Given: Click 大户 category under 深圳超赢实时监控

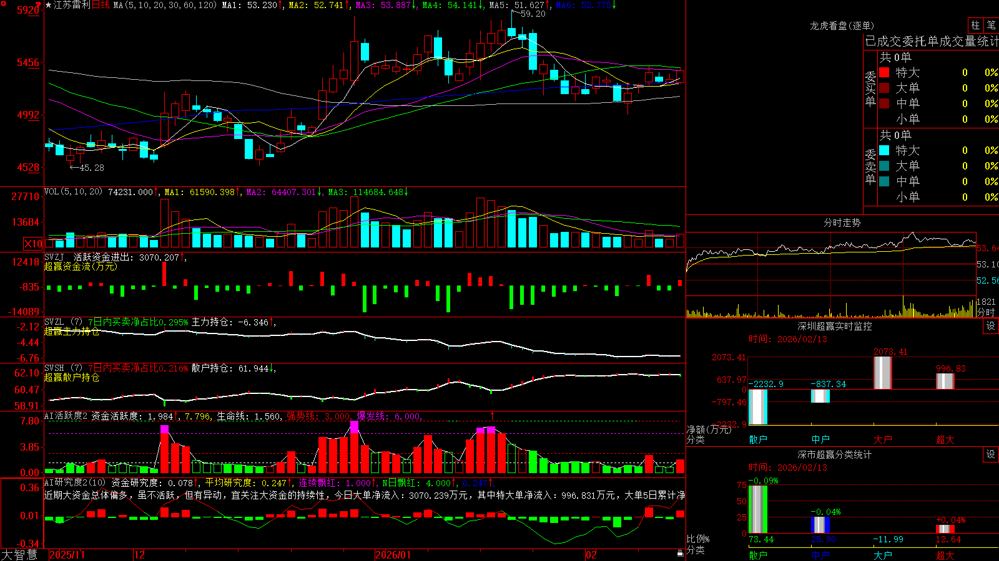Looking at the screenshot, I should (x=883, y=439).
